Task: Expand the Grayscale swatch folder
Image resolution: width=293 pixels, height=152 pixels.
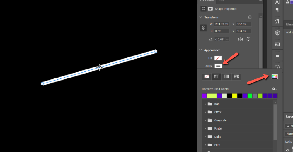Action: tap(205, 120)
